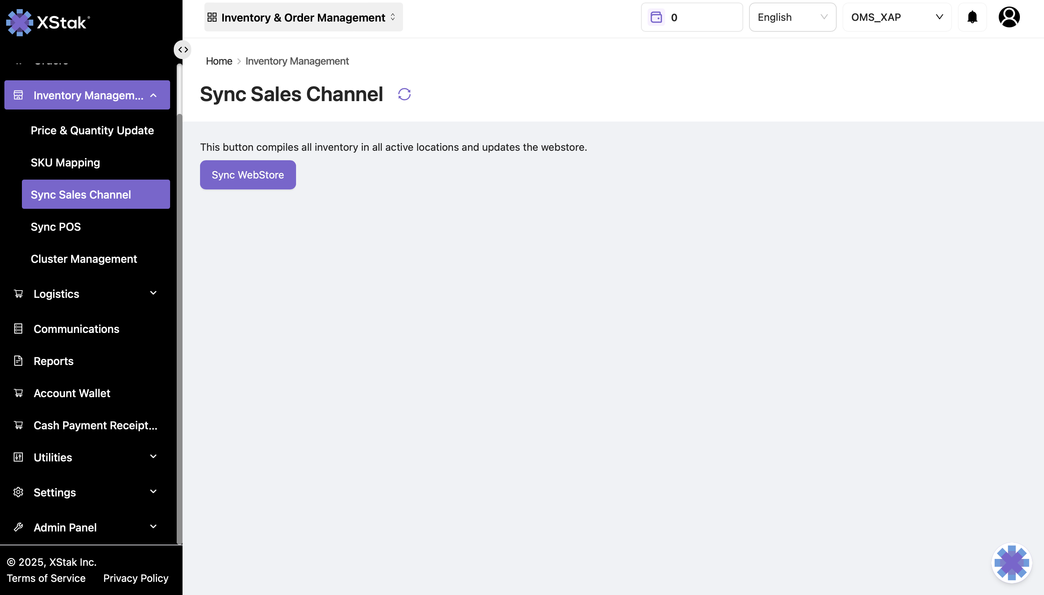Toggle sidebar collapse arrows button
1044x595 pixels.
[183, 50]
